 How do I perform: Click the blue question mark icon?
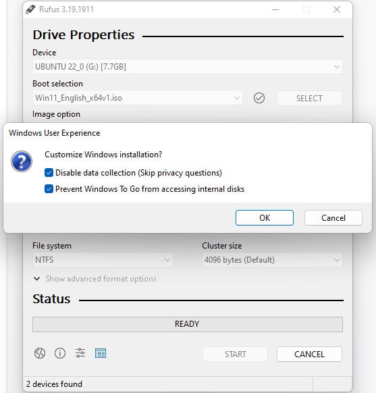pyautogui.click(x=22, y=161)
